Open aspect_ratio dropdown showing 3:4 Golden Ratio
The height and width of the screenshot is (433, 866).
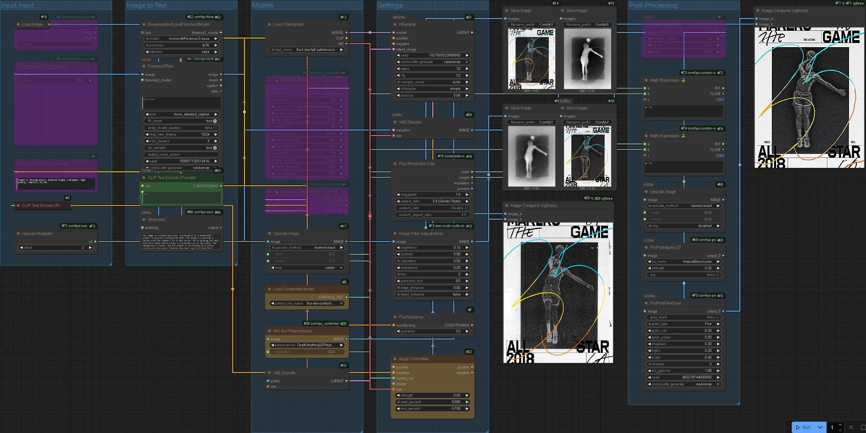tap(433, 201)
